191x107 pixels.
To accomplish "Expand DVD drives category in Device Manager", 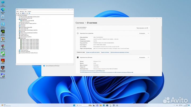I will click(18, 17).
